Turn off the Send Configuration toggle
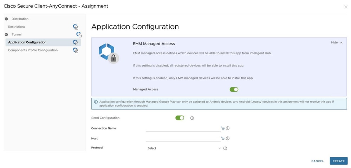This screenshot has width=351, height=168. click(180, 118)
